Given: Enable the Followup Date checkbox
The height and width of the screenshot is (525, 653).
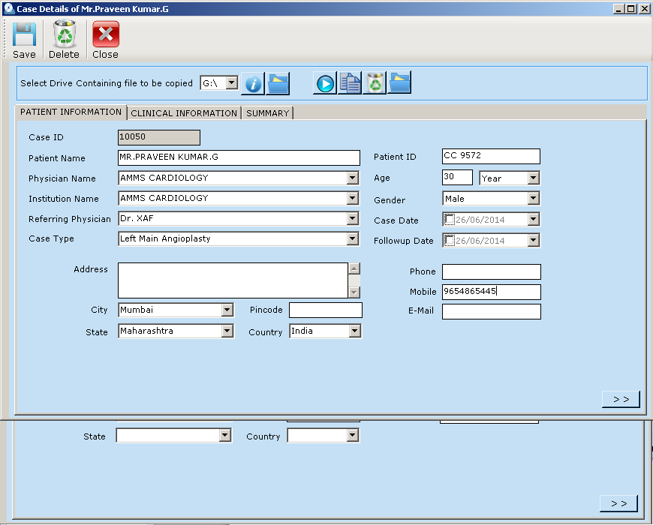Looking at the screenshot, I should [x=449, y=241].
